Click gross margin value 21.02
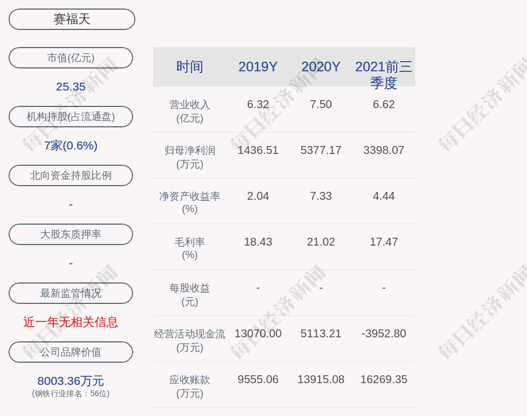The width and height of the screenshot is (527, 416). [321, 242]
